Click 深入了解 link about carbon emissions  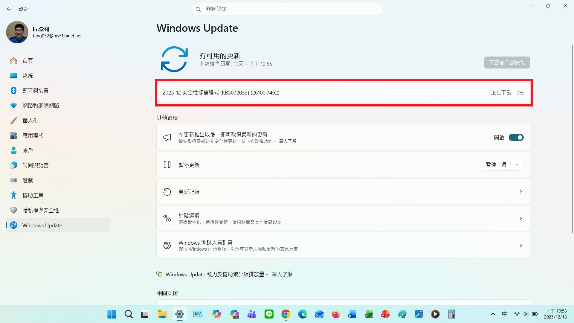[x=282, y=274]
